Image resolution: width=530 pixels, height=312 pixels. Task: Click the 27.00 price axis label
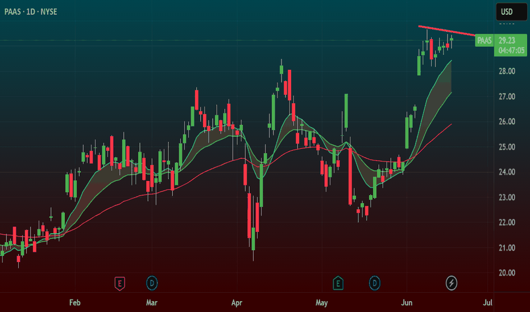tap(507, 96)
